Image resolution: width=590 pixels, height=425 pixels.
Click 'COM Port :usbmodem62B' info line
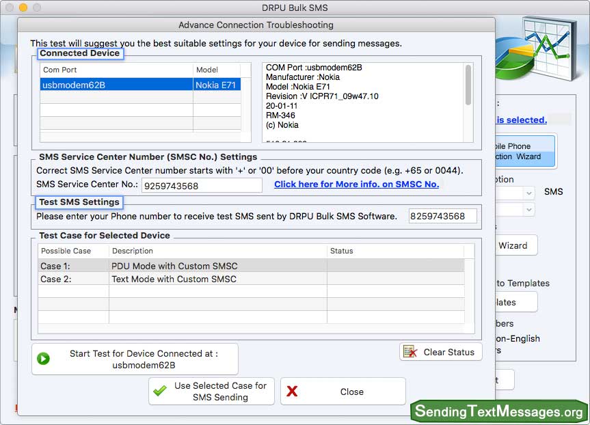point(314,68)
